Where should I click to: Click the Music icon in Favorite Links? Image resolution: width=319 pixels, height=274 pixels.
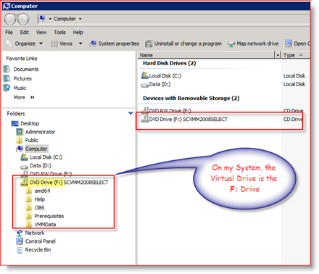pyautogui.click(x=7, y=88)
